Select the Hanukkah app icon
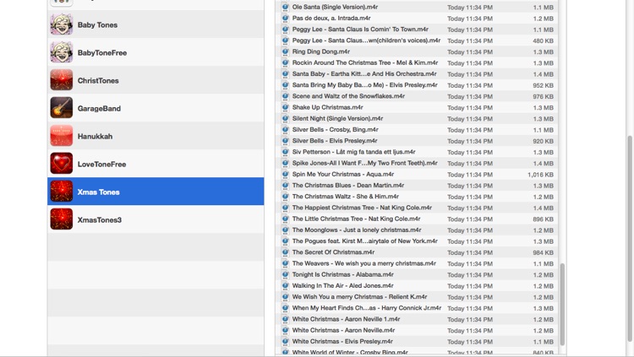The width and height of the screenshot is (634, 357). pos(62,136)
